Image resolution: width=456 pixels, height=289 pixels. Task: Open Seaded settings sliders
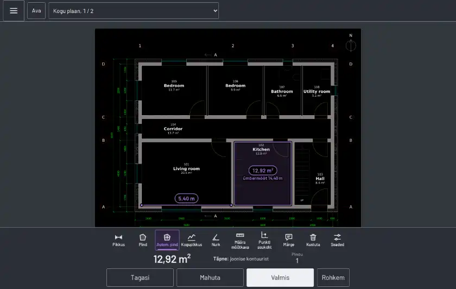[337, 240]
